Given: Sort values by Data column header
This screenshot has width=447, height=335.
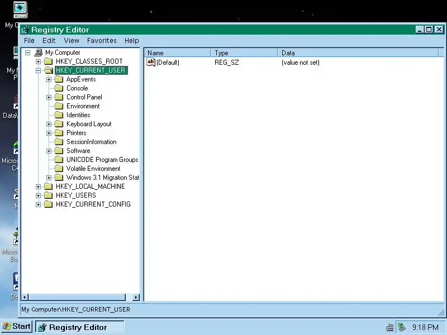Looking at the screenshot, I should (x=358, y=52).
